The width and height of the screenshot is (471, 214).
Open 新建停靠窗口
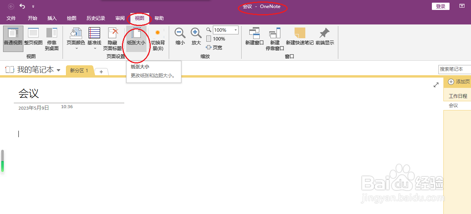click(275, 39)
